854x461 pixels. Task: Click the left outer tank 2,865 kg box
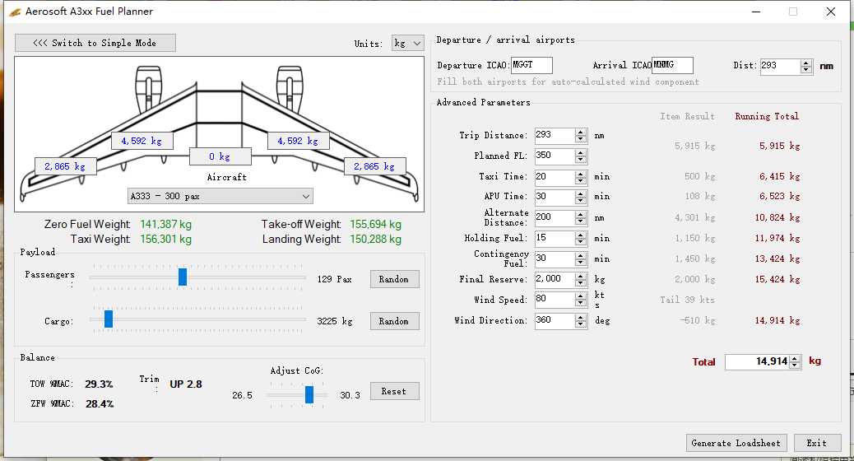(x=65, y=166)
